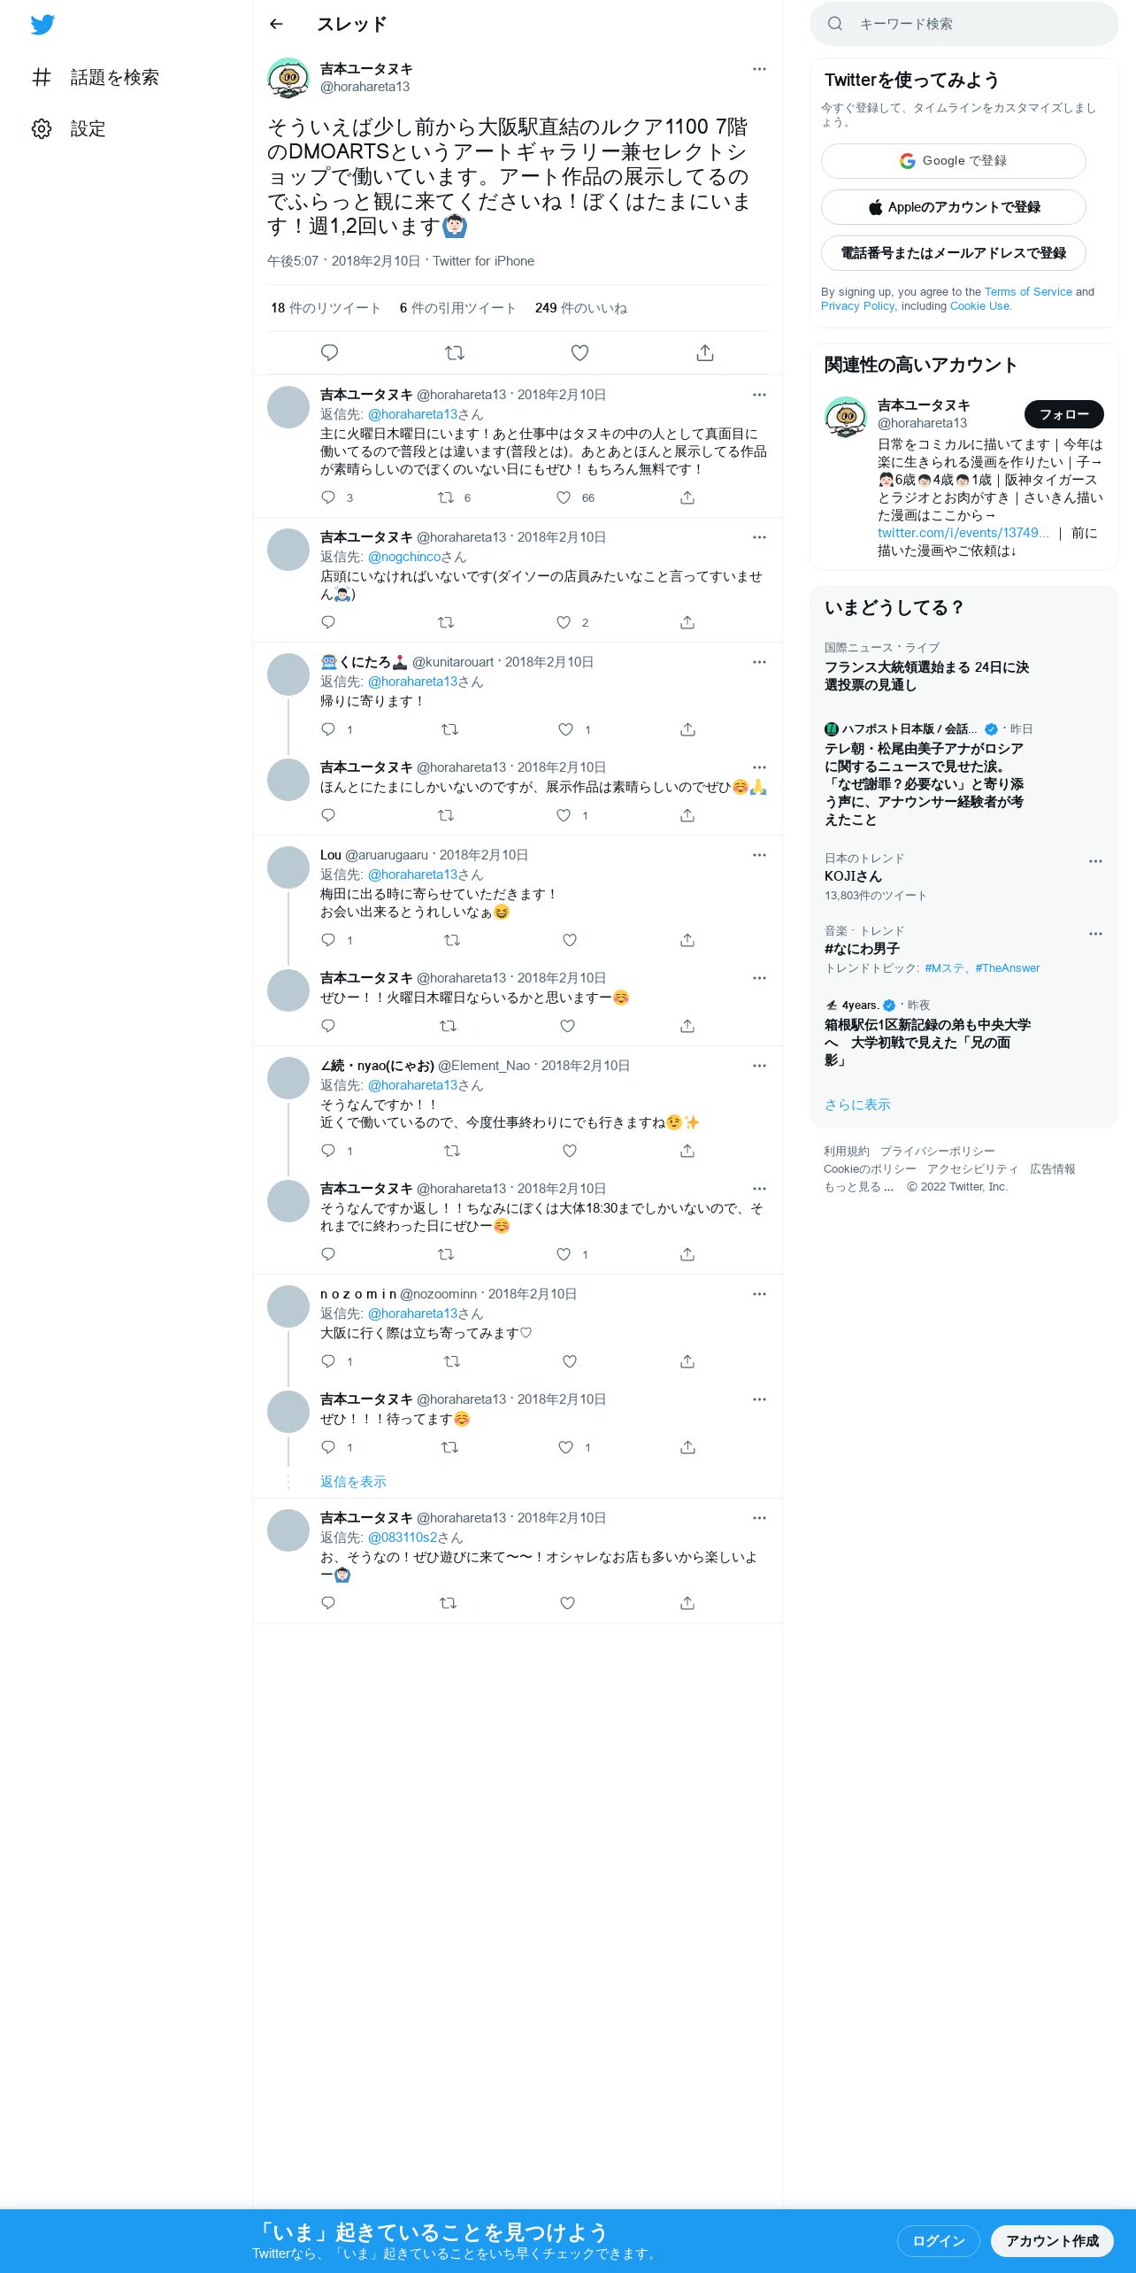Click the キーワード検索 search field
The image size is (1136, 2273).
[964, 24]
